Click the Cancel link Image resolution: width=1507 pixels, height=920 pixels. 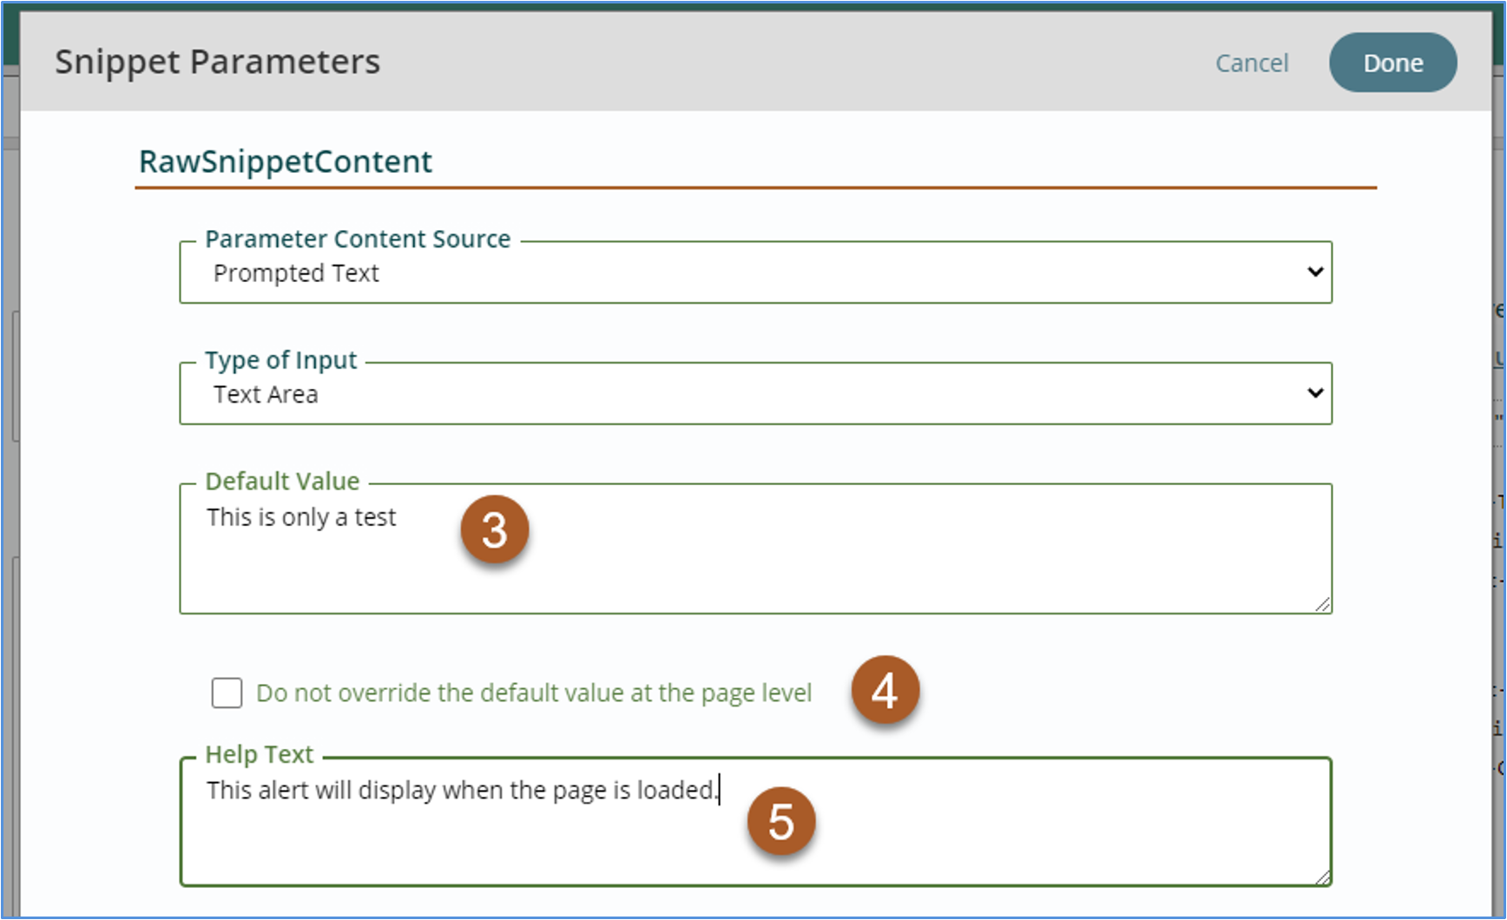[x=1251, y=63]
